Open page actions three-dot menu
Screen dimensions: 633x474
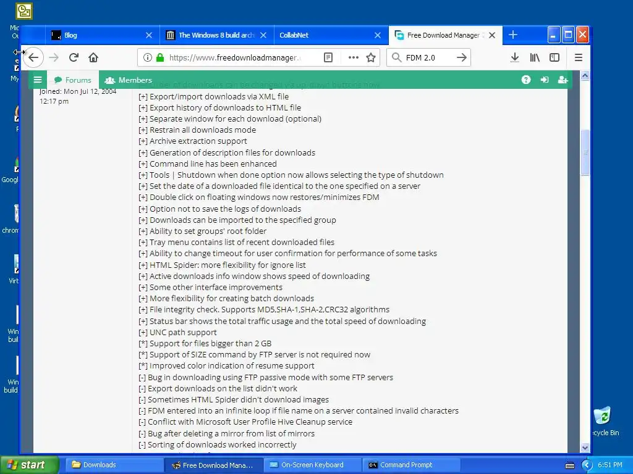(353, 57)
